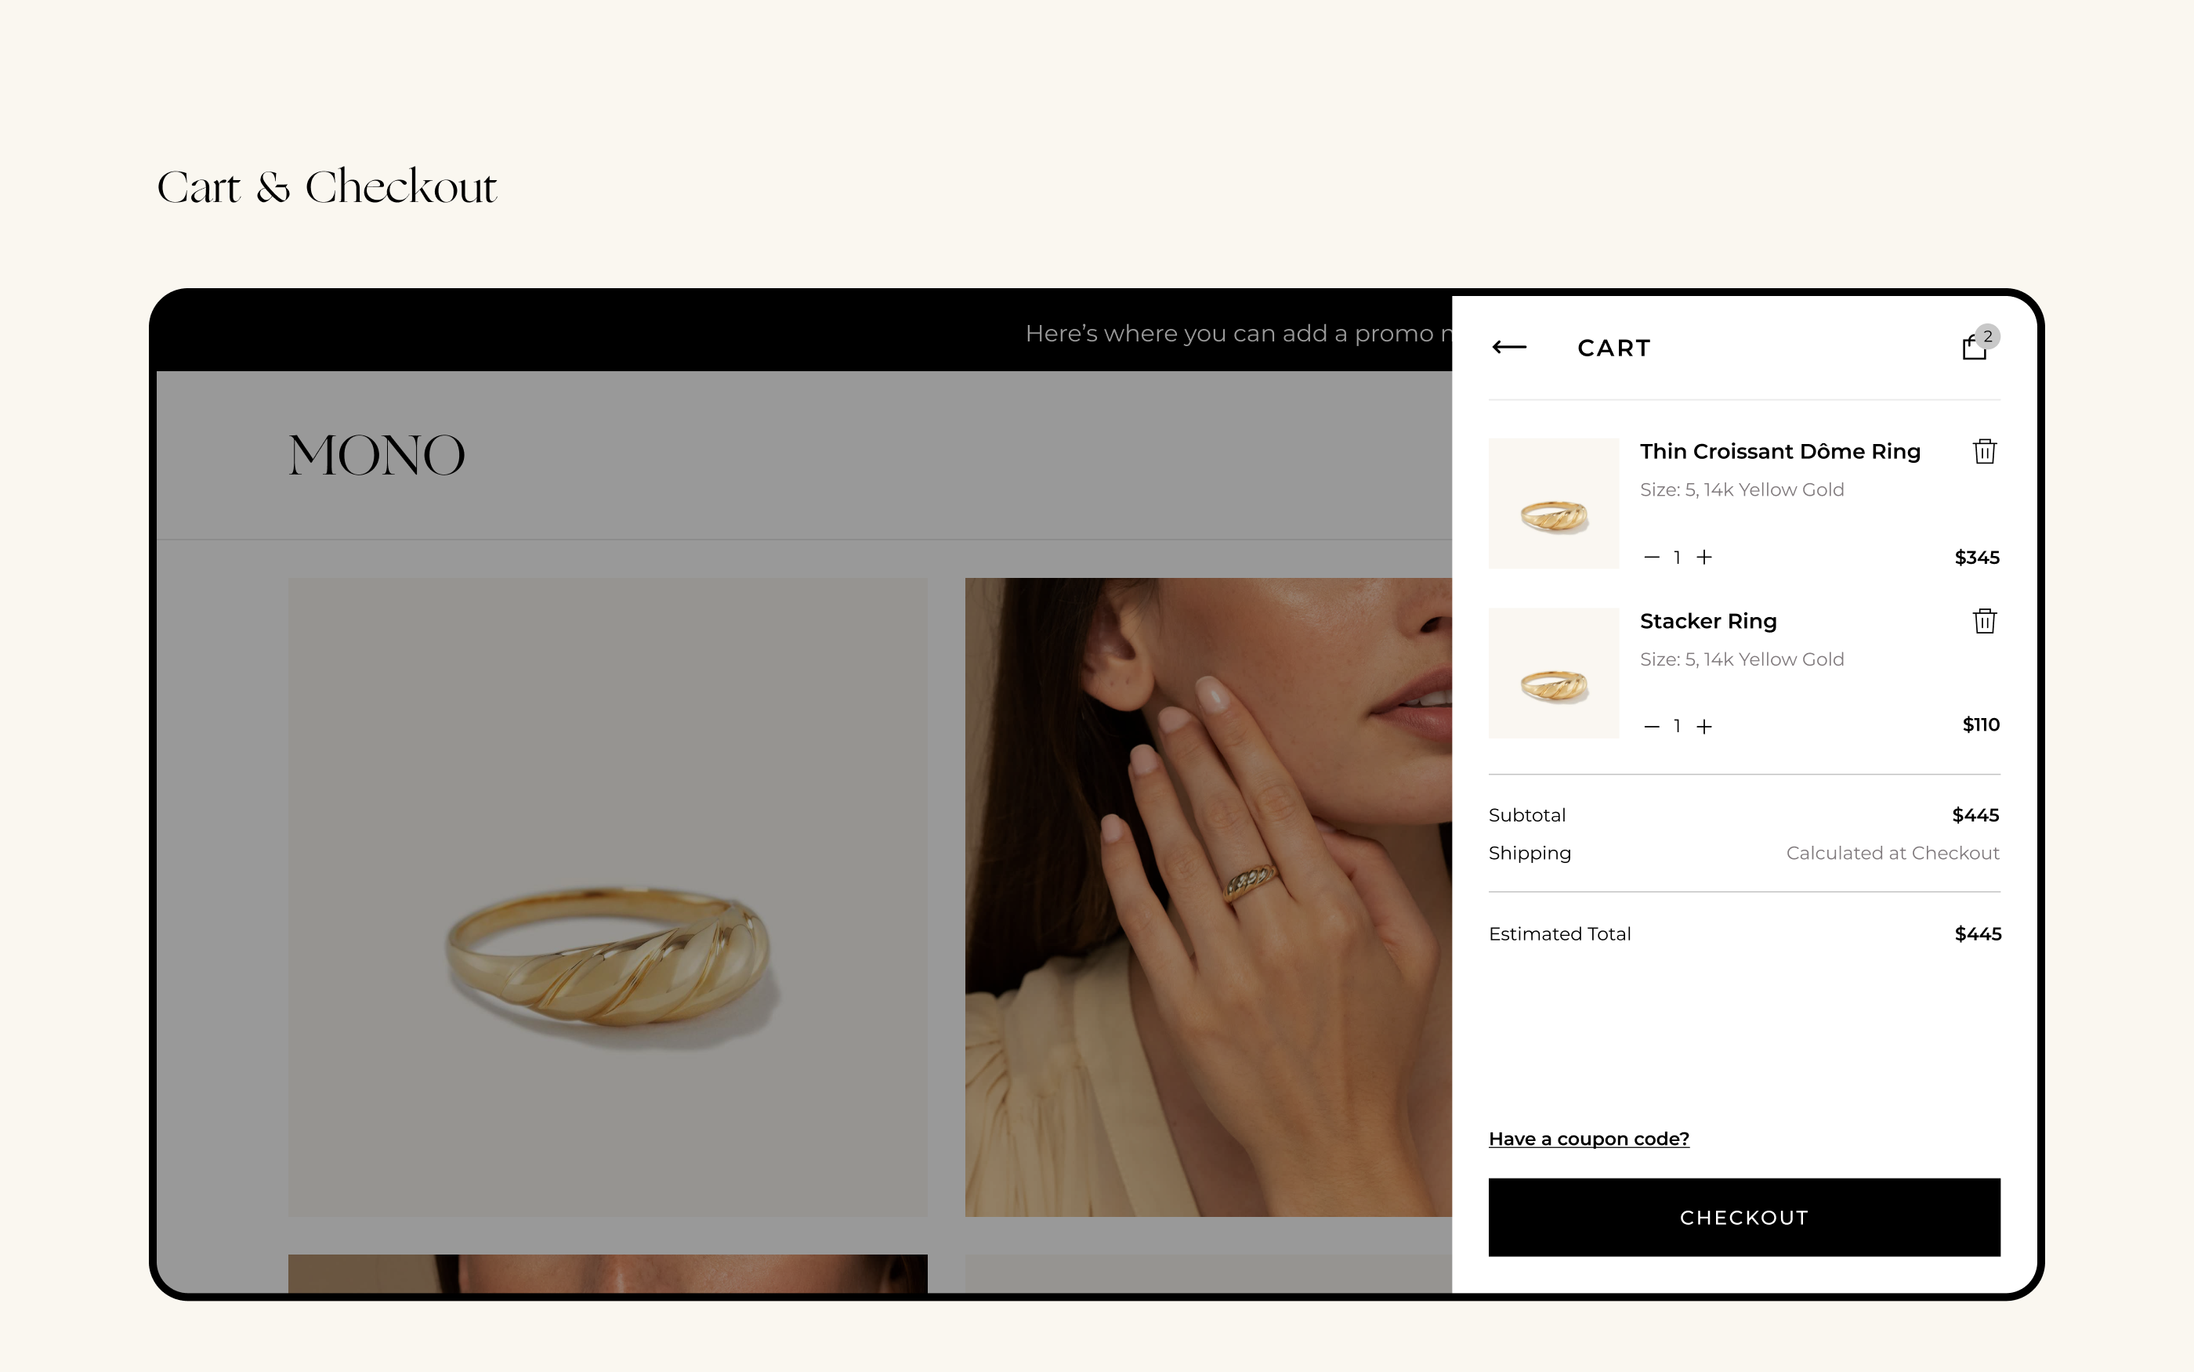Increase Thin Croissant Dôme Ring quantity

pyautogui.click(x=1703, y=557)
